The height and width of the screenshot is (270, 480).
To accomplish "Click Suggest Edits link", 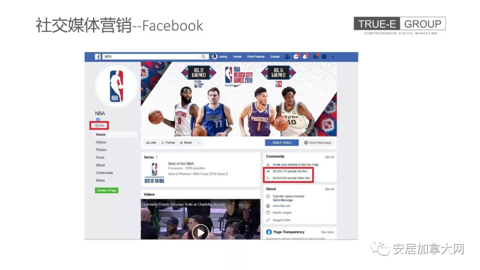I will [281, 220].
